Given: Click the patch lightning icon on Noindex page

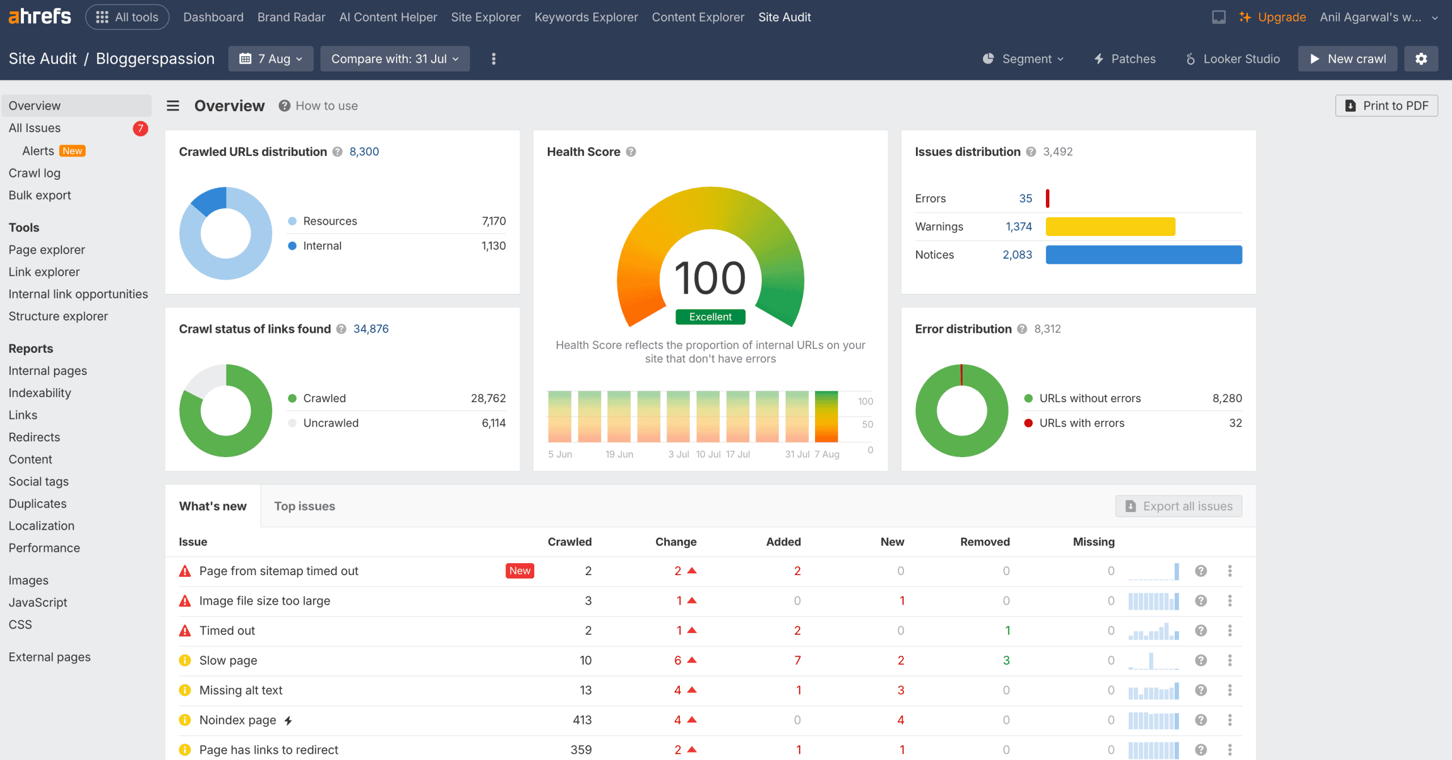Looking at the screenshot, I should click(288, 721).
